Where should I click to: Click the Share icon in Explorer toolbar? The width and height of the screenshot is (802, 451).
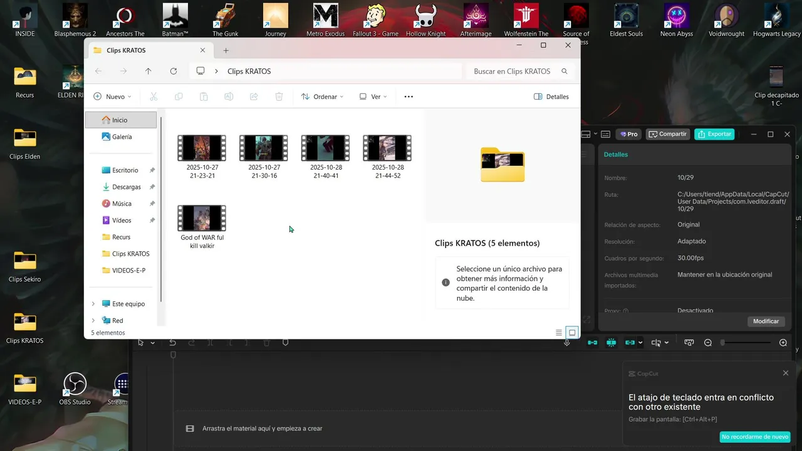tap(254, 96)
